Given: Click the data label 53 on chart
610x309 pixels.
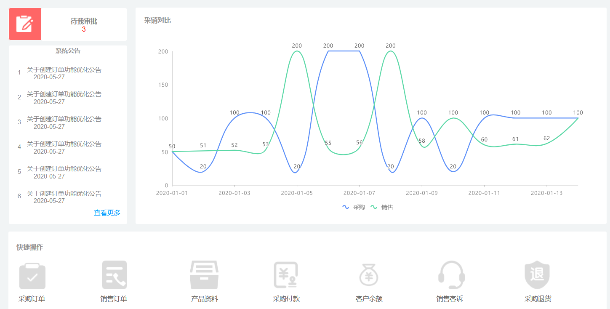Looking at the screenshot, I should 266,144.
